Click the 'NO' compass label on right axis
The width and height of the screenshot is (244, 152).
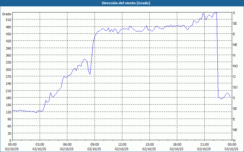[235, 66]
